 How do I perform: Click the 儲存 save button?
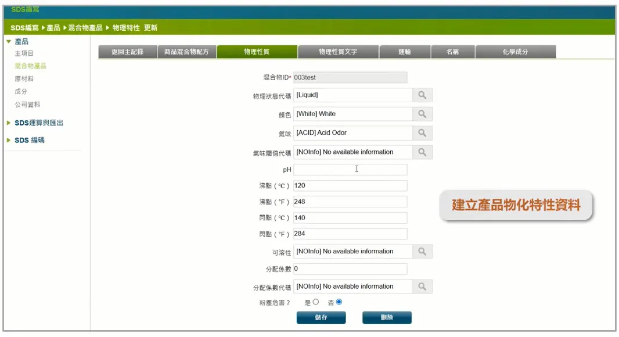click(321, 318)
